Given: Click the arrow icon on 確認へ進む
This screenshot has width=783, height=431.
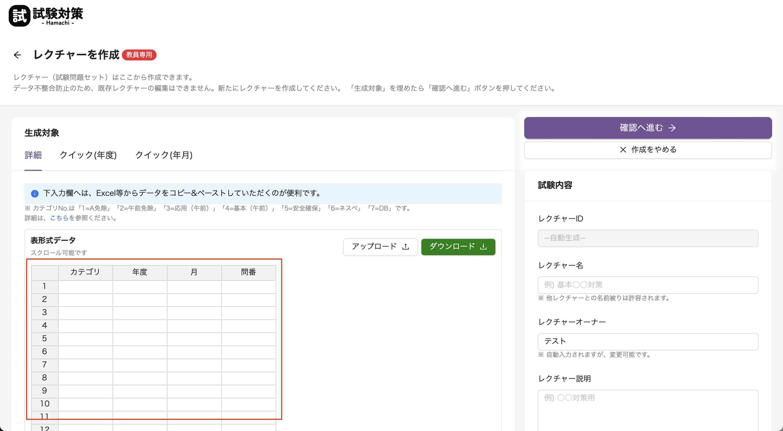Looking at the screenshot, I should [x=672, y=128].
